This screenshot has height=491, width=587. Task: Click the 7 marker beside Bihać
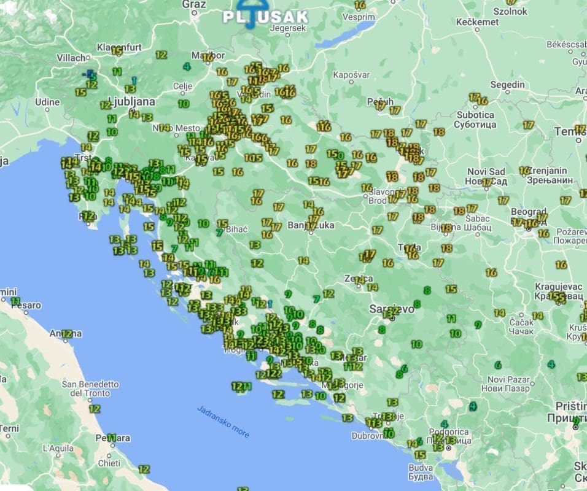[x=219, y=233]
